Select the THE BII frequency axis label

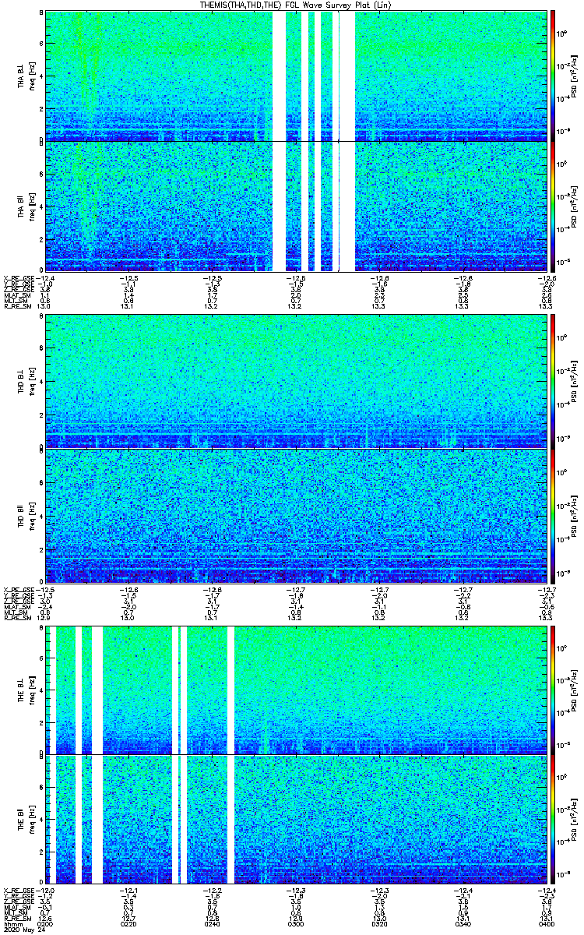click(x=27, y=819)
